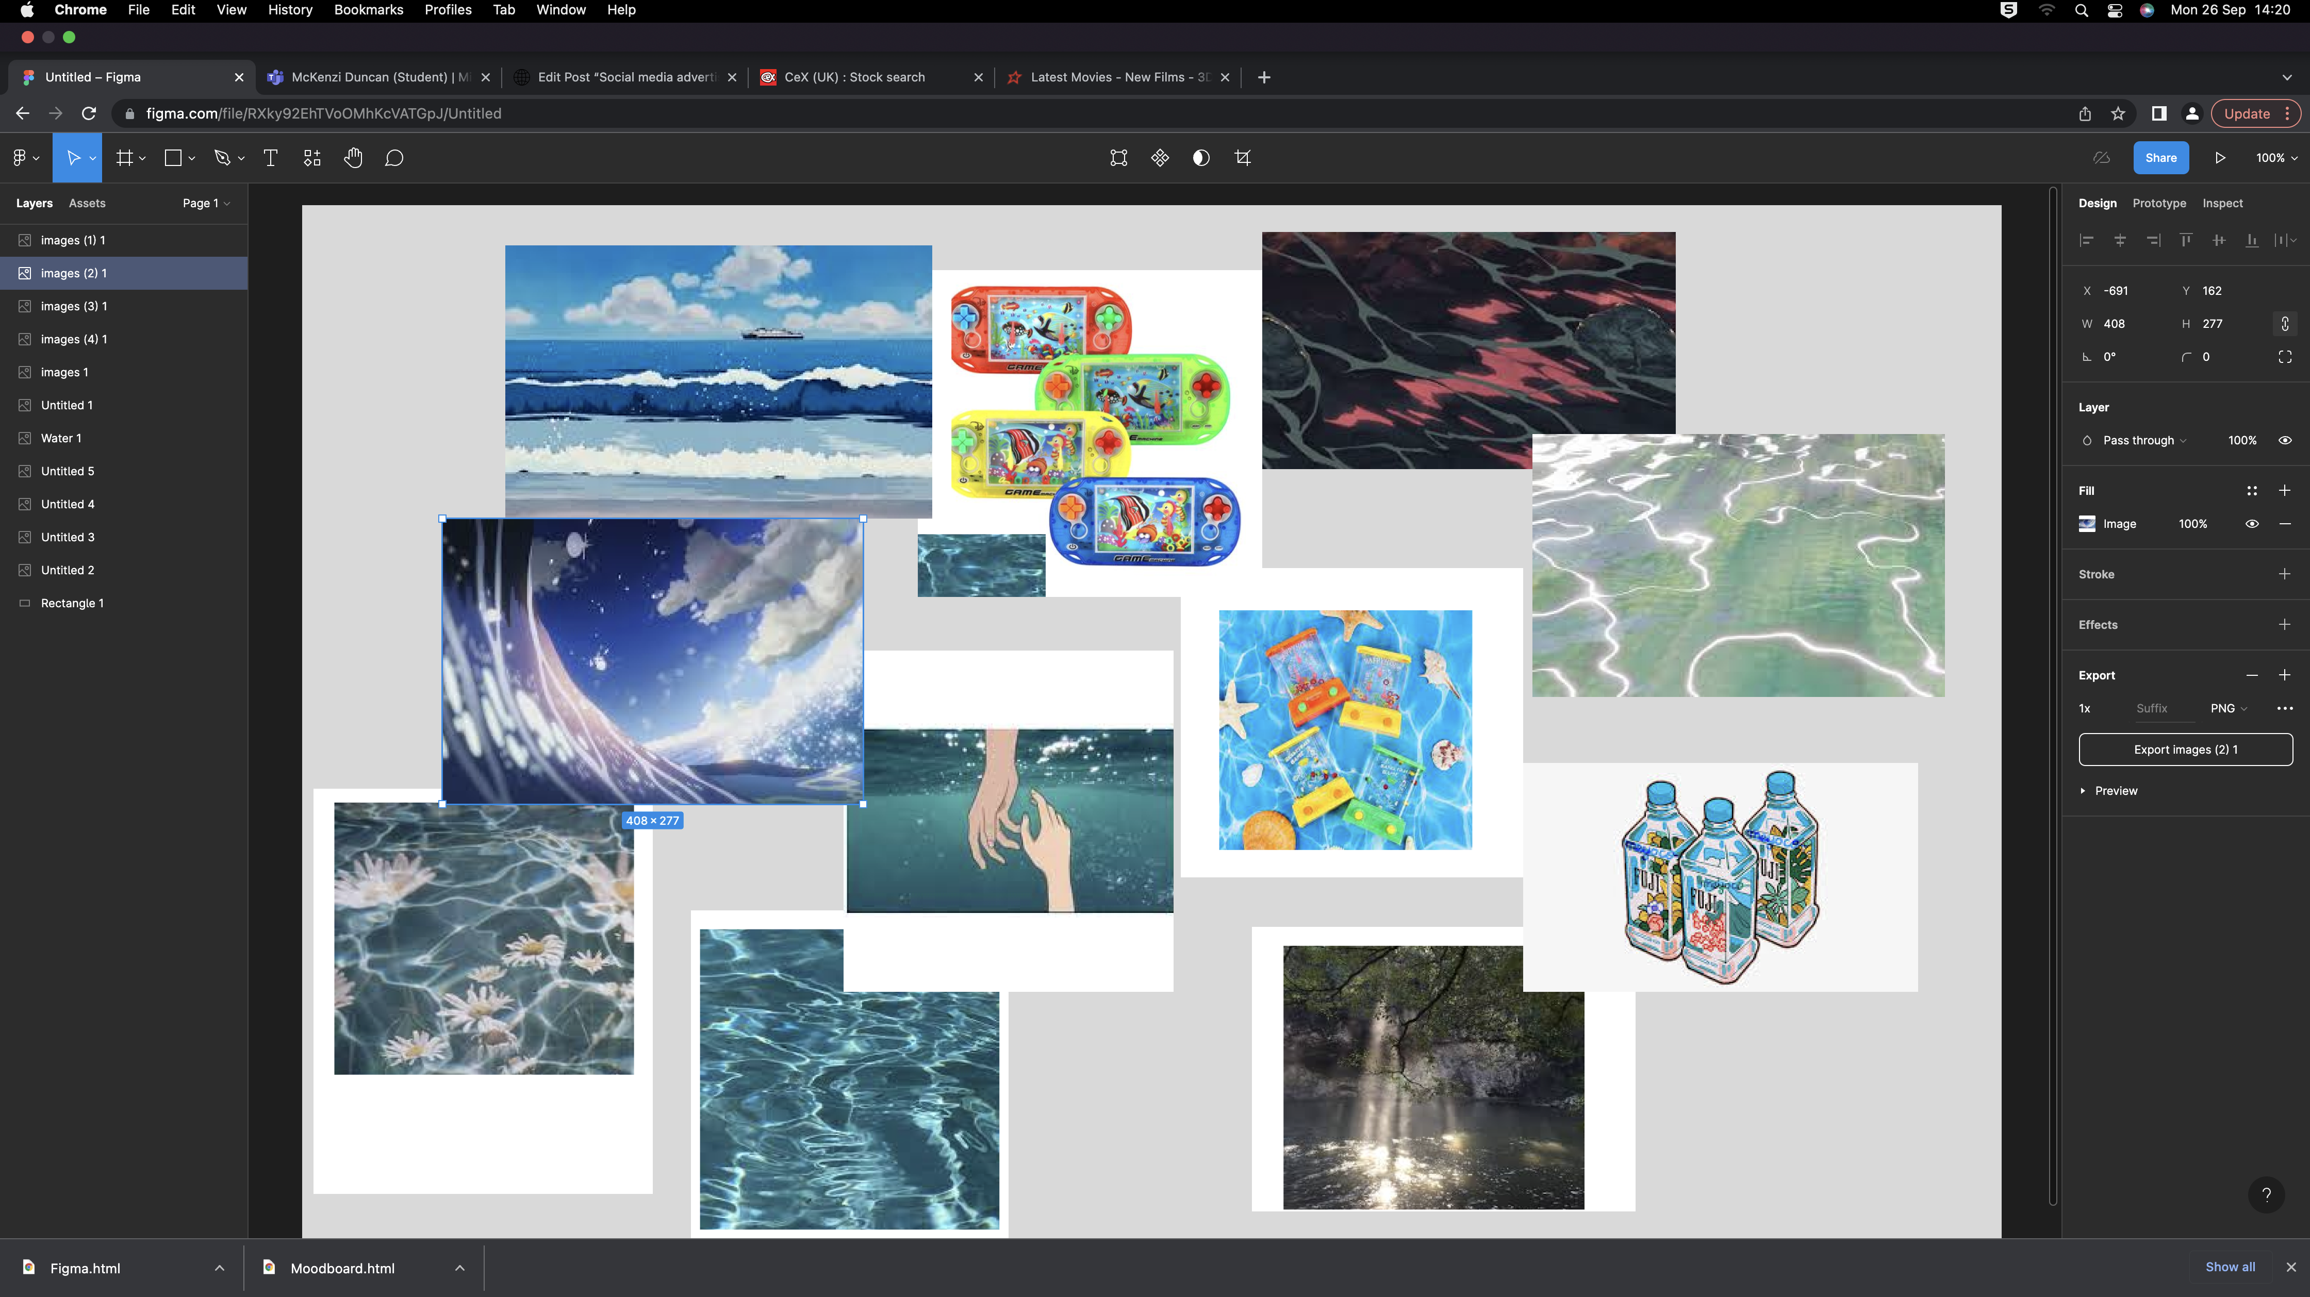Image resolution: width=2310 pixels, height=1297 pixels.
Task: Toggle constrain proportions lock
Action: [x=2284, y=324]
